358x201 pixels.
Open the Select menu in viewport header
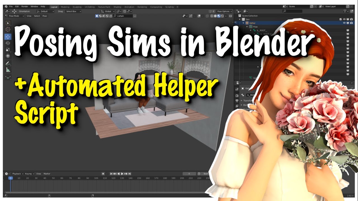coord(37,16)
